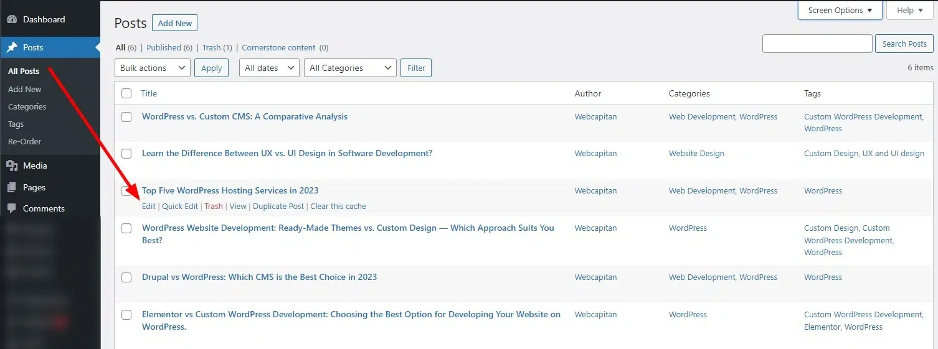Viewport: 938px width, 349px height.
Task: Click the UX and UI design tag
Action: click(894, 153)
